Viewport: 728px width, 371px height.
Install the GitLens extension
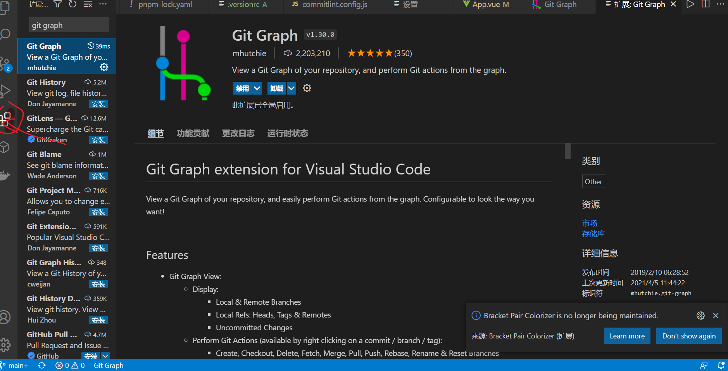[98, 140]
